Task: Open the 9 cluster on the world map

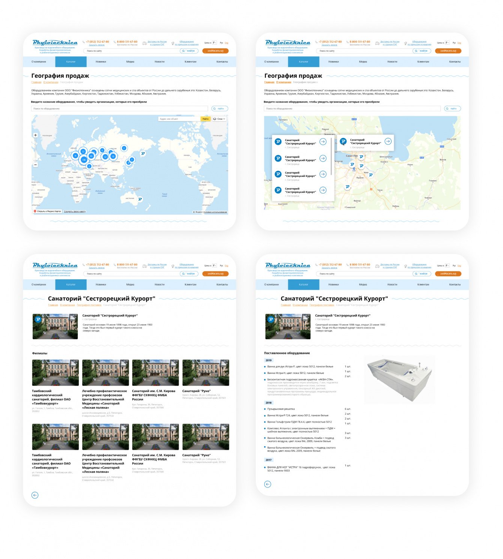Action: coord(128,163)
